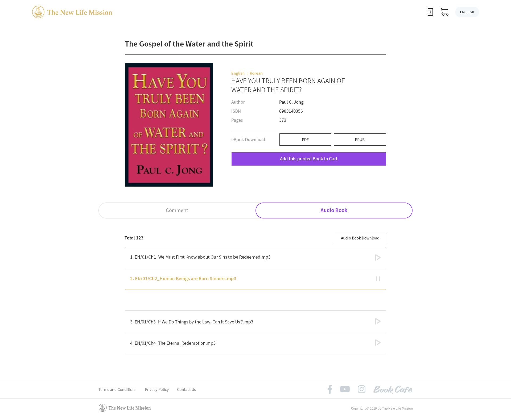Select the Audio Book tab
Viewport: 511px width, 417px height.
(x=334, y=210)
